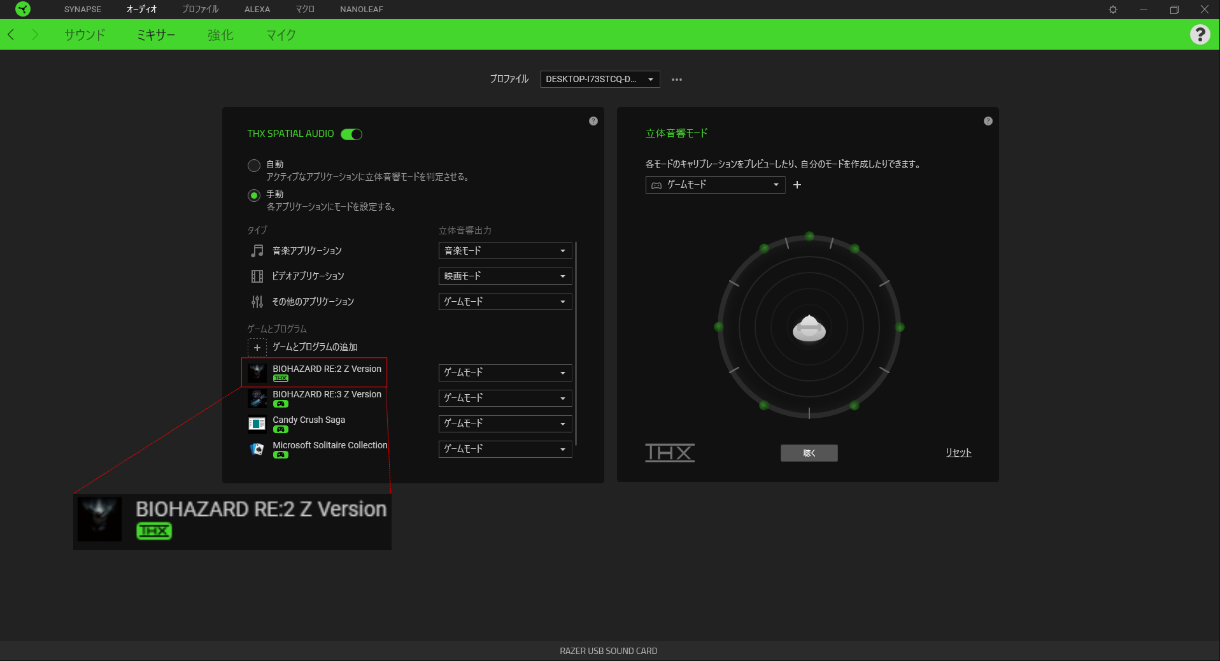Click the Razer logo icon

(x=23, y=9)
